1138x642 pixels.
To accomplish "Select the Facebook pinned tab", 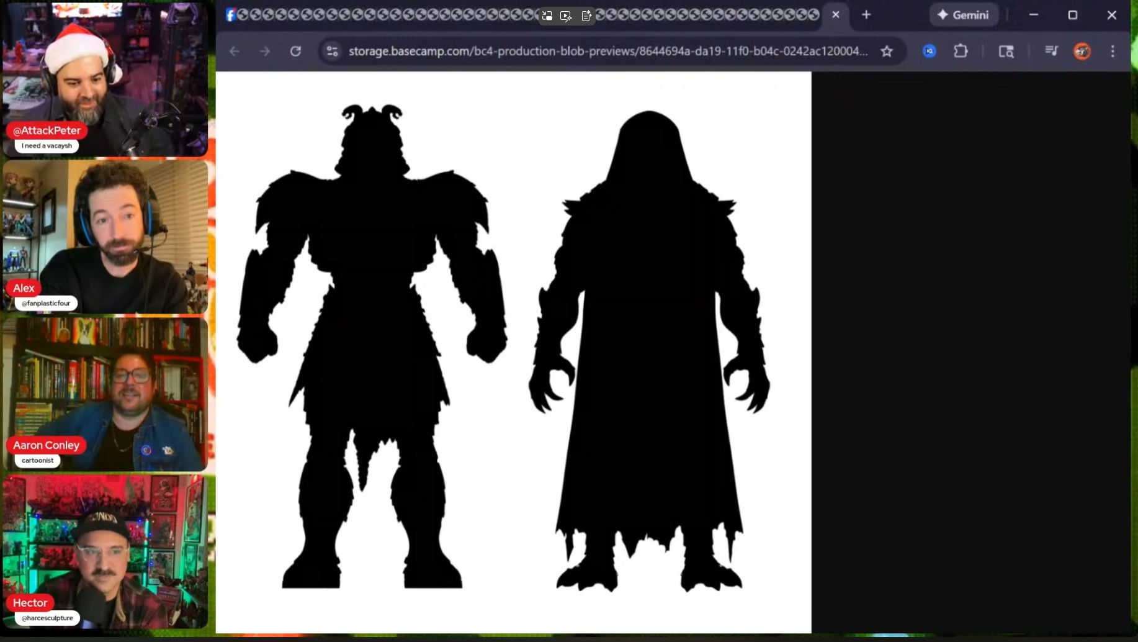I will tap(230, 15).
